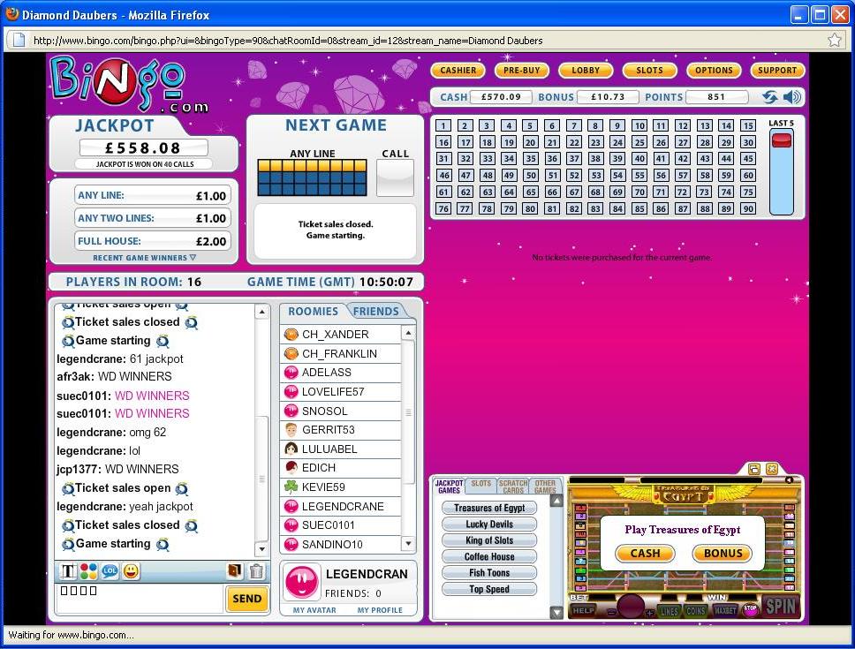Open the Scratch Cards games tab
This screenshot has width=855, height=649.
click(513, 487)
